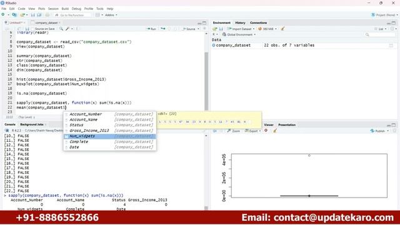Open the Session menu

(53, 9)
